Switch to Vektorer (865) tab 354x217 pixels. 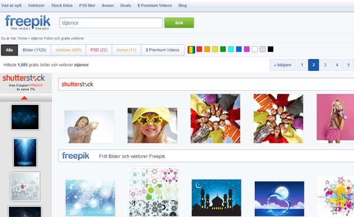pyautogui.click(x=68, y=50)
